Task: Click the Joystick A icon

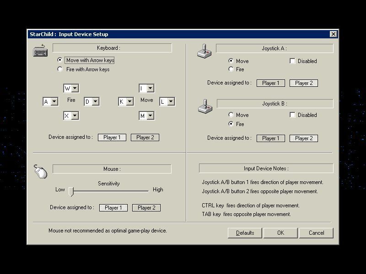Action: point(204,52)
